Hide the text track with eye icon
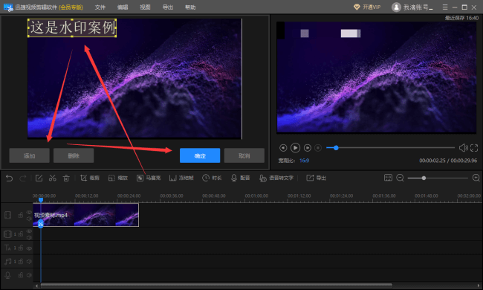Screen dimensions: 483x290 [x=29, y=248]
